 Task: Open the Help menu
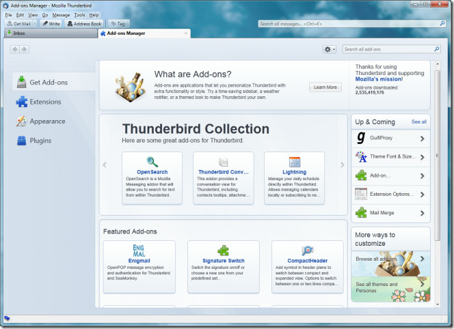[94, 15]
